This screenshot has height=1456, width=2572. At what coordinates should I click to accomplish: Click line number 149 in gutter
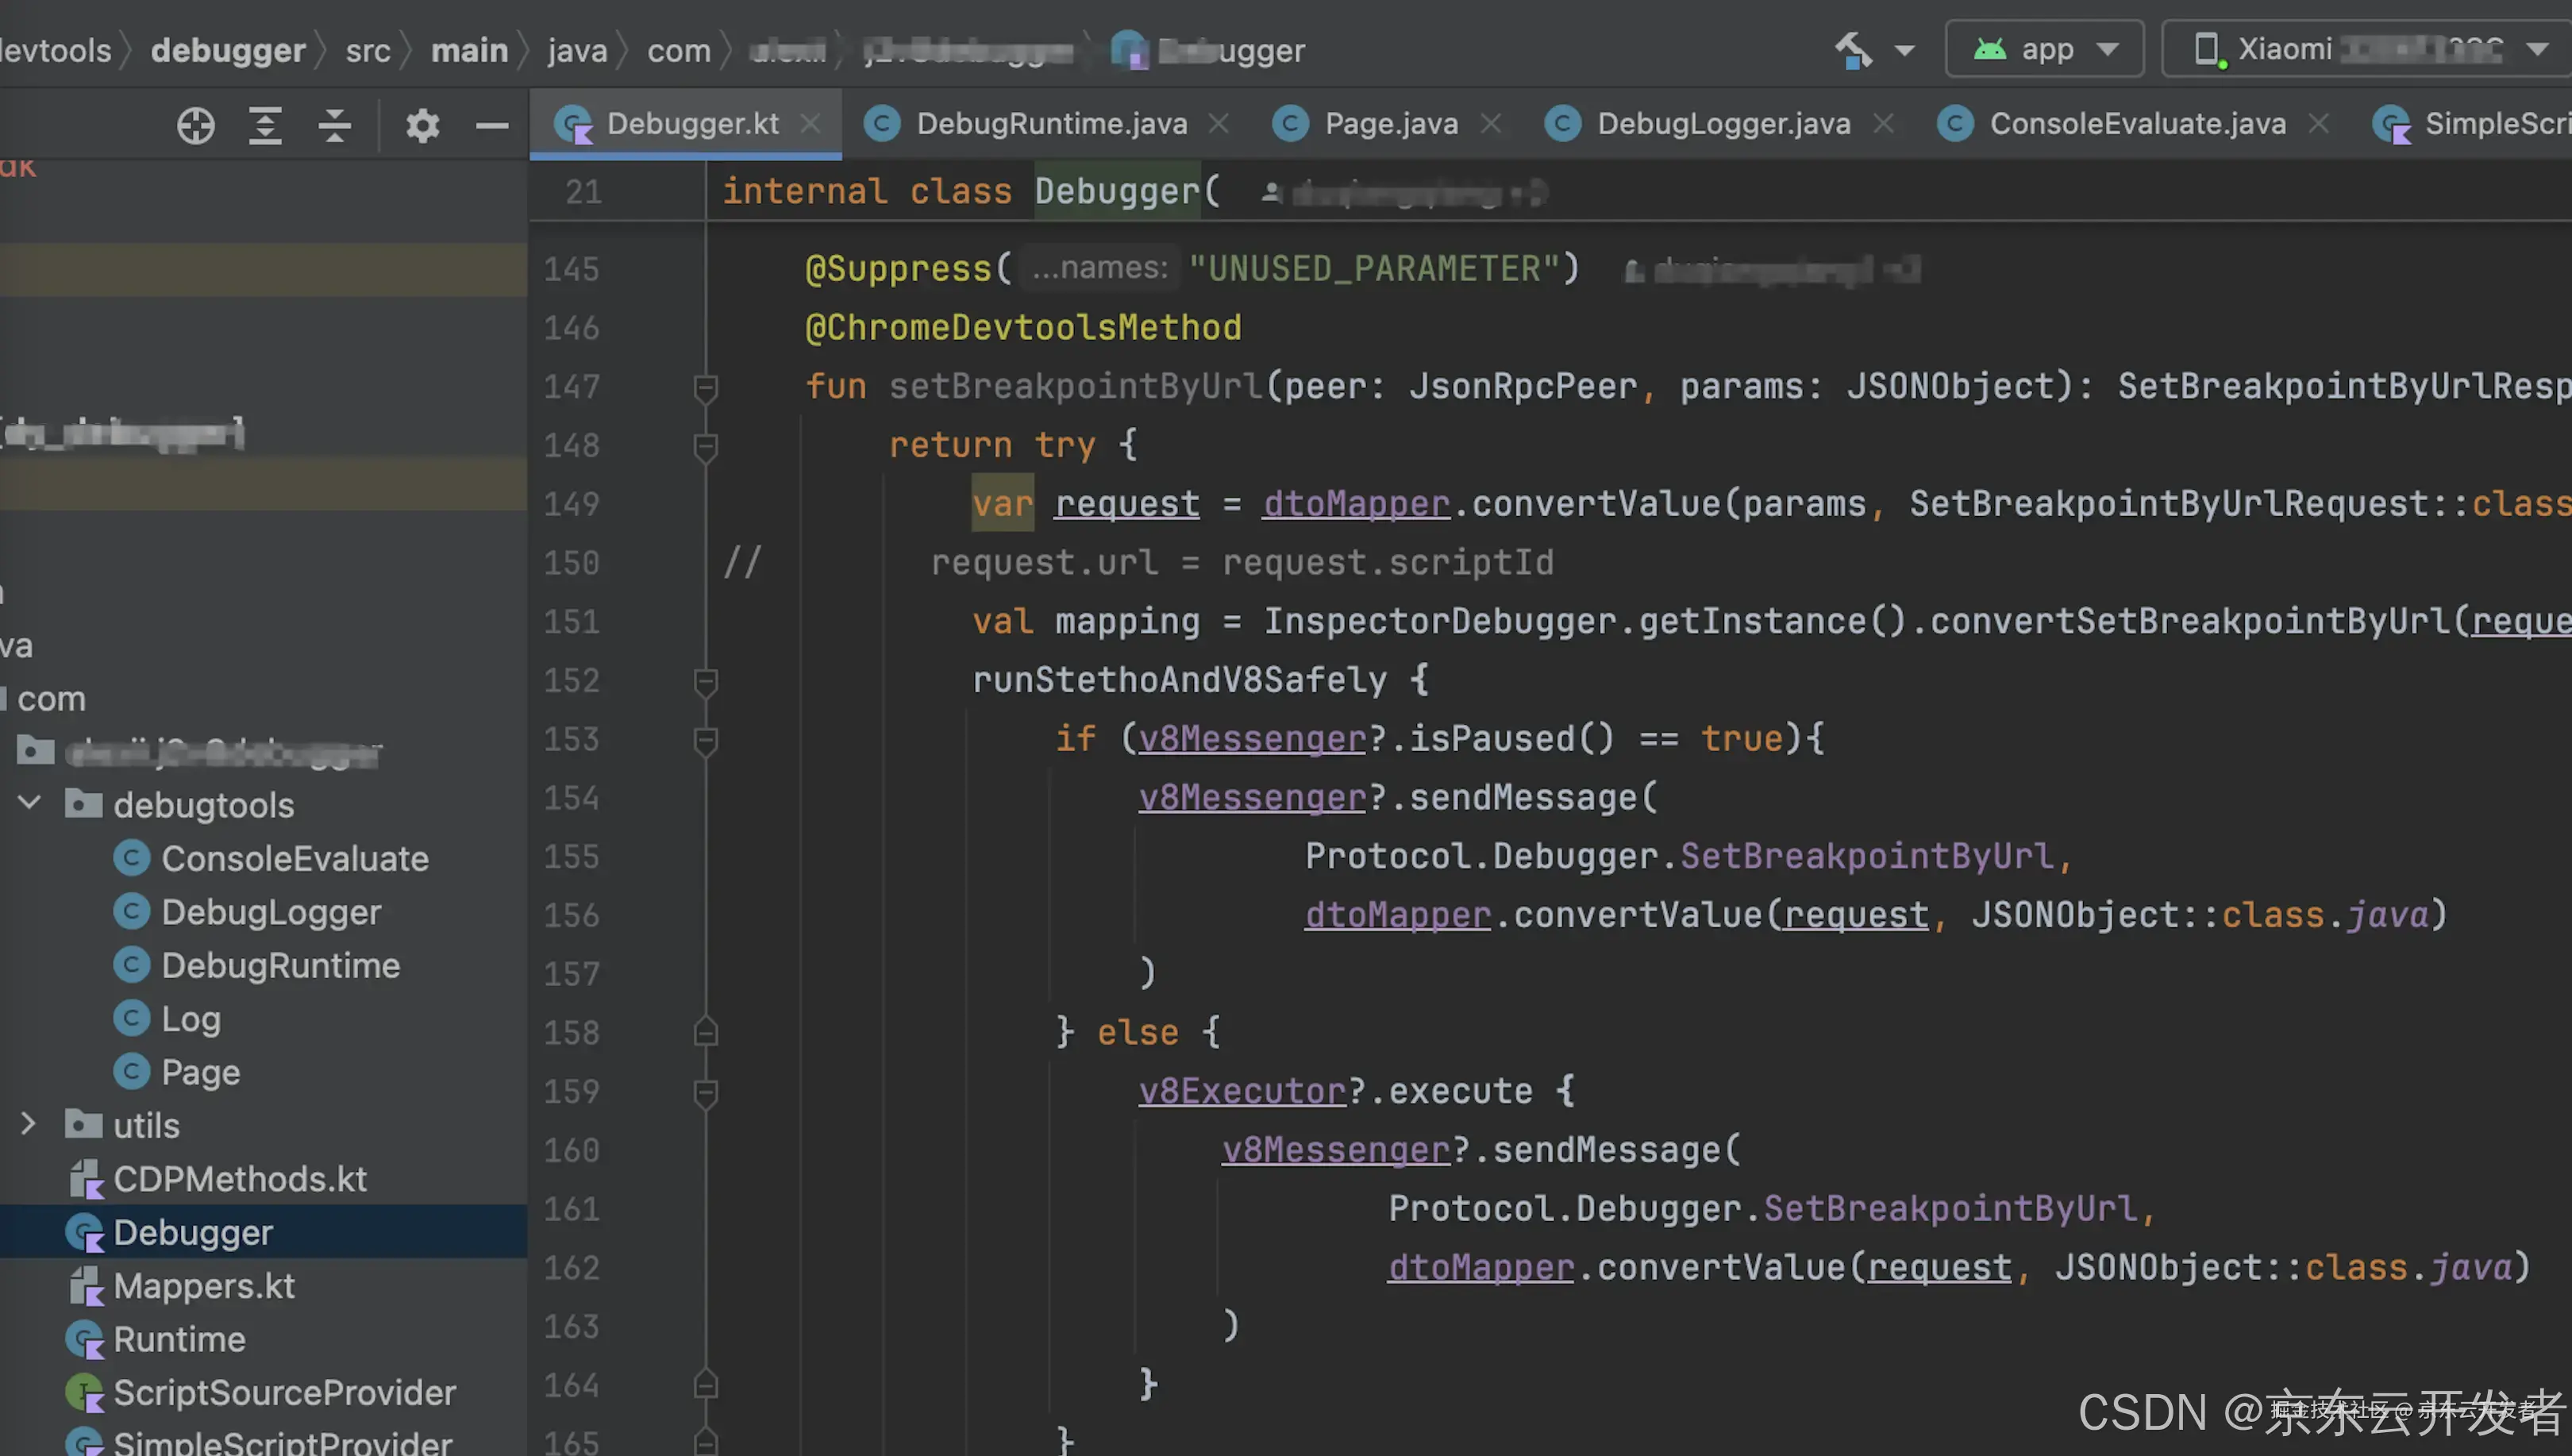point(571,504)
